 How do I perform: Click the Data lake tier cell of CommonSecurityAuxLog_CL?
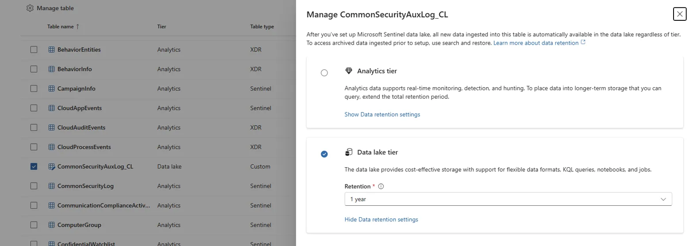[x=169, y=166]
